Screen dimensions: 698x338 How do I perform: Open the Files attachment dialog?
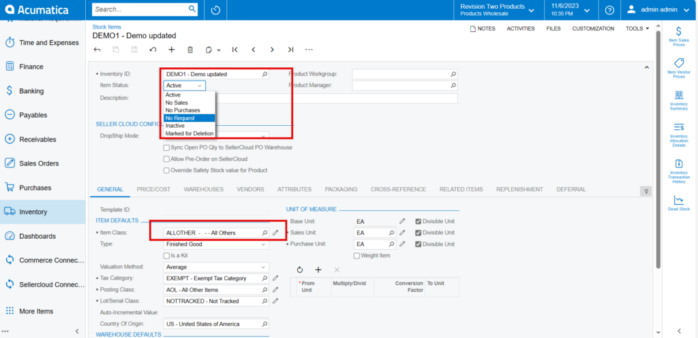pos(553,29)
